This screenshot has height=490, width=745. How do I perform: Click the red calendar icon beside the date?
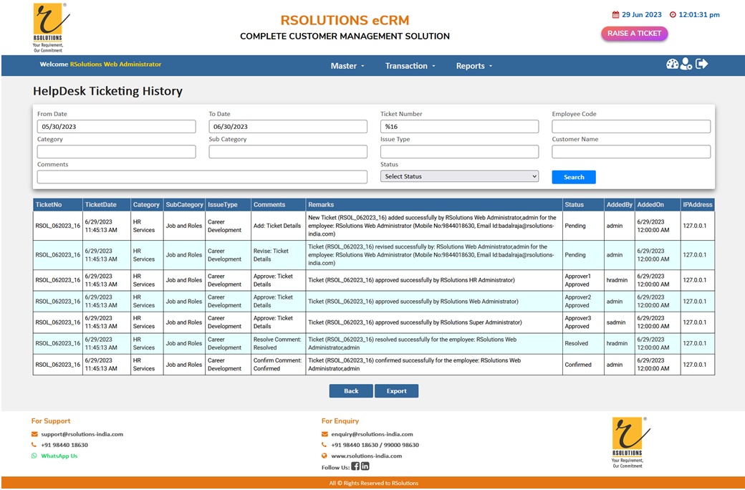click(x=615, y=15)
